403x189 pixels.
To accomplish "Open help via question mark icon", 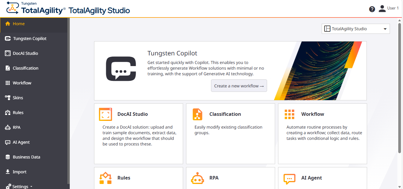I will click(372, 9).
